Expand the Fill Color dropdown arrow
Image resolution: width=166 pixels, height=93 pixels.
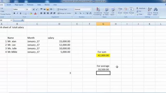coord(33,13)
